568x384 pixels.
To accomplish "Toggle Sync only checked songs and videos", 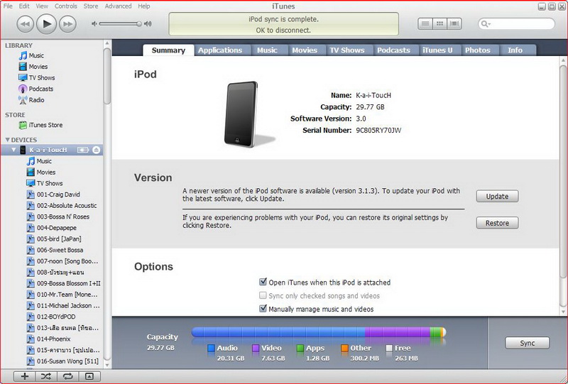I will (x=263, y=296).
